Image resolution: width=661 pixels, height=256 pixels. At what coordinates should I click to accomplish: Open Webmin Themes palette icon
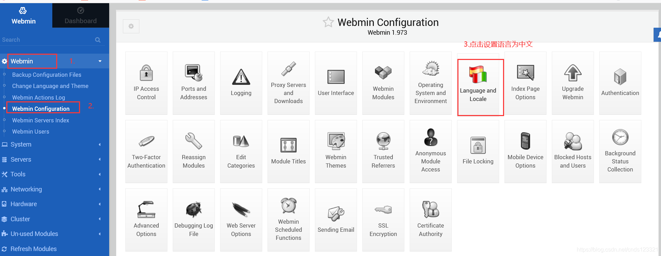[x=336, y=151]
